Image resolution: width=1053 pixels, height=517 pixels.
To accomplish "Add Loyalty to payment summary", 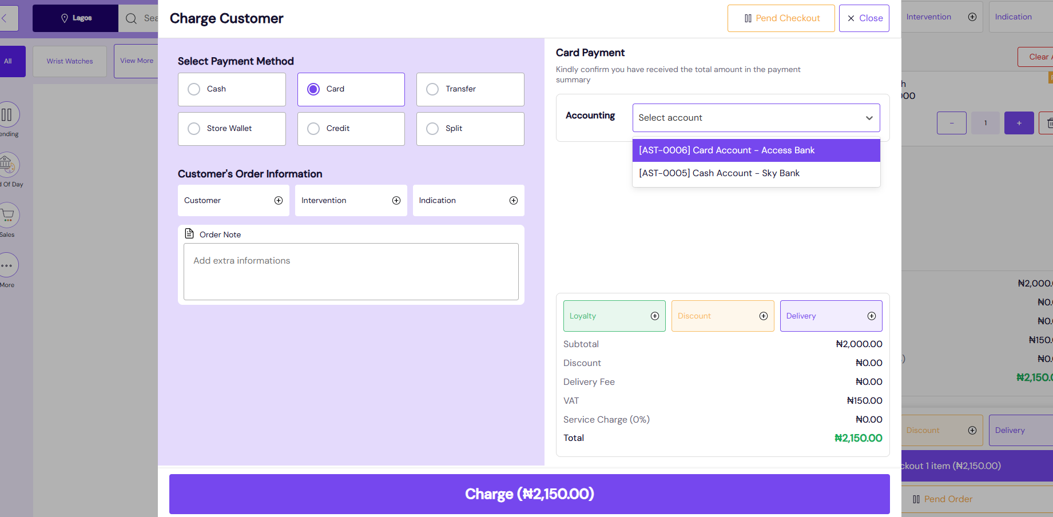I will (x=614, y=316).
